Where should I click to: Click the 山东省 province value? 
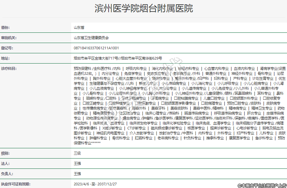(x=79, y=28)
